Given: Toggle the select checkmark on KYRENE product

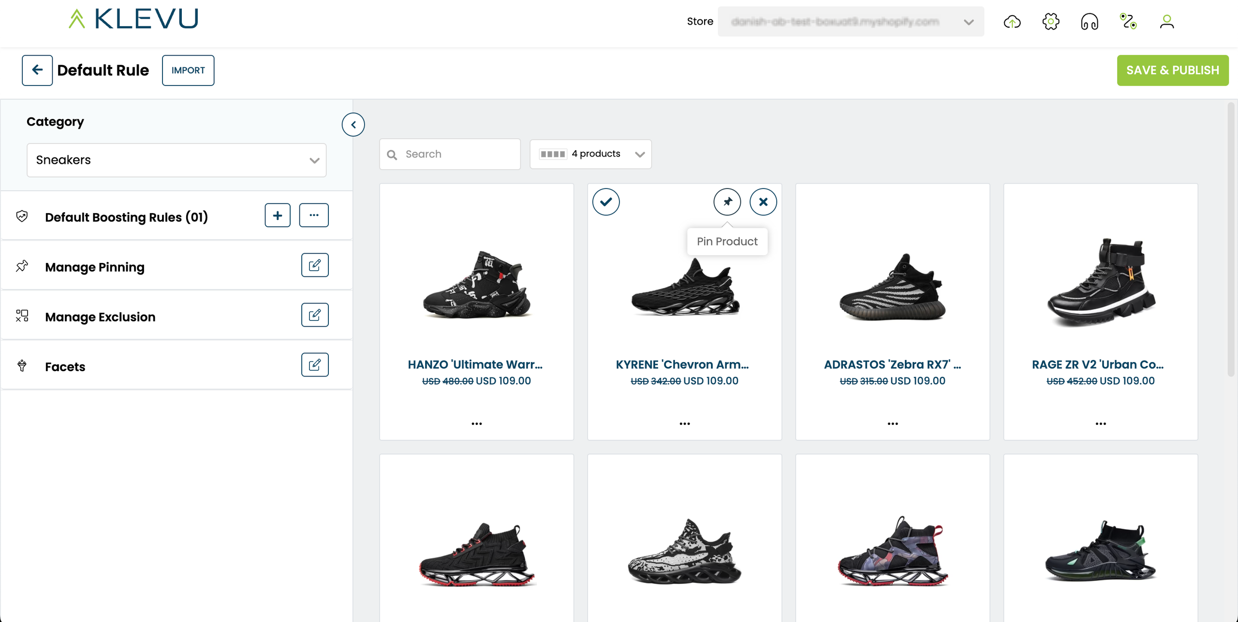Looking at the screenshot, I should 606,202.
